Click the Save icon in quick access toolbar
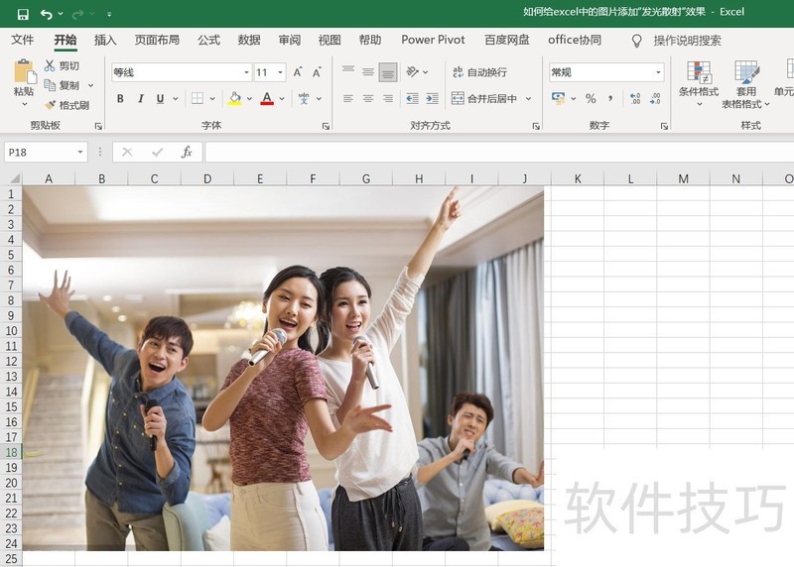Image resolution: width=794 pixels, height=567 pixels. click(23, 14)
